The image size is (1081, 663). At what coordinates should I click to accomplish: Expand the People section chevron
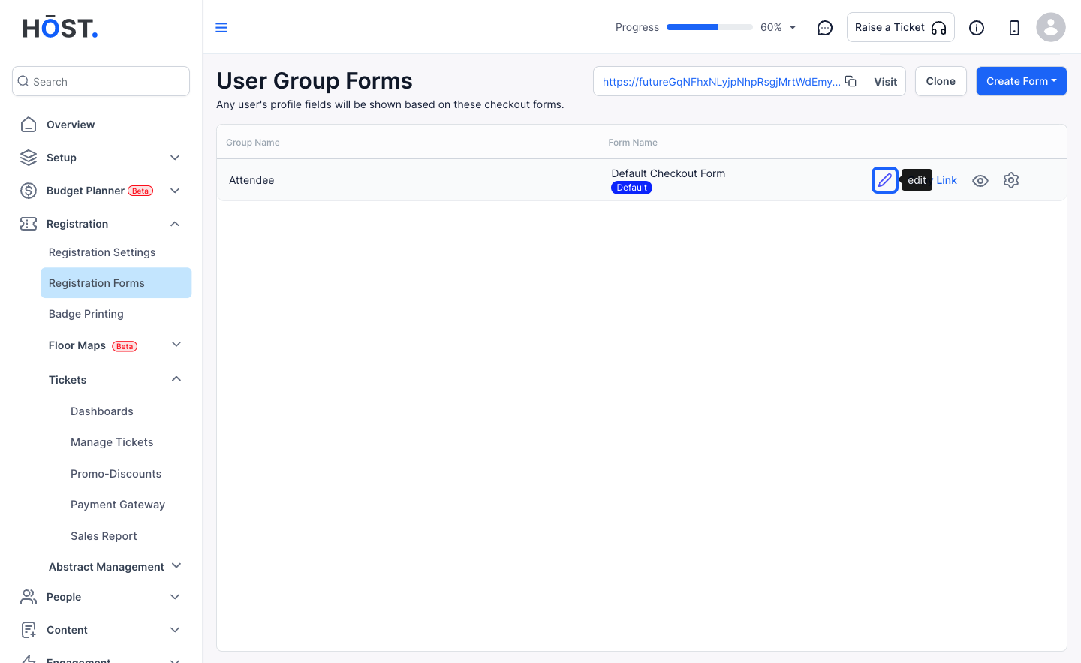point(175,597)
